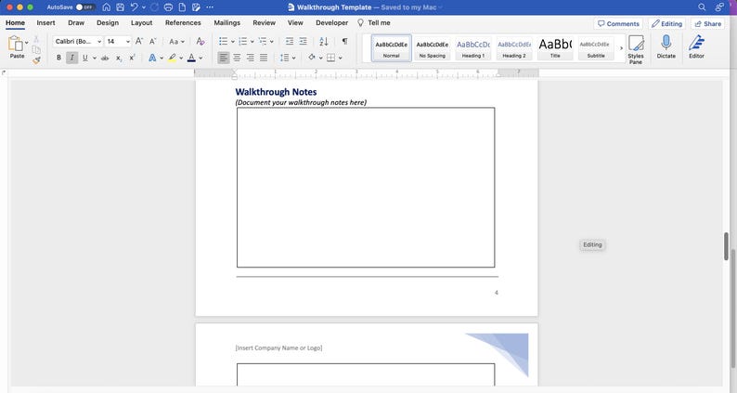Increase font size with the larger A
737x393 pixels.
(x=139, y=42)
